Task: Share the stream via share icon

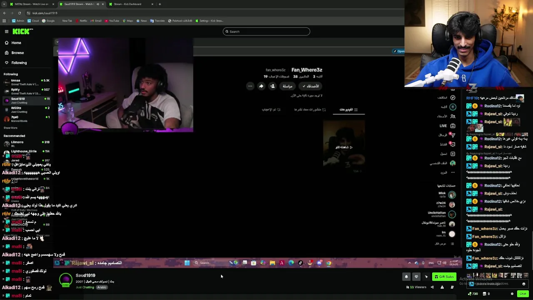Action: tap(432, 287)
